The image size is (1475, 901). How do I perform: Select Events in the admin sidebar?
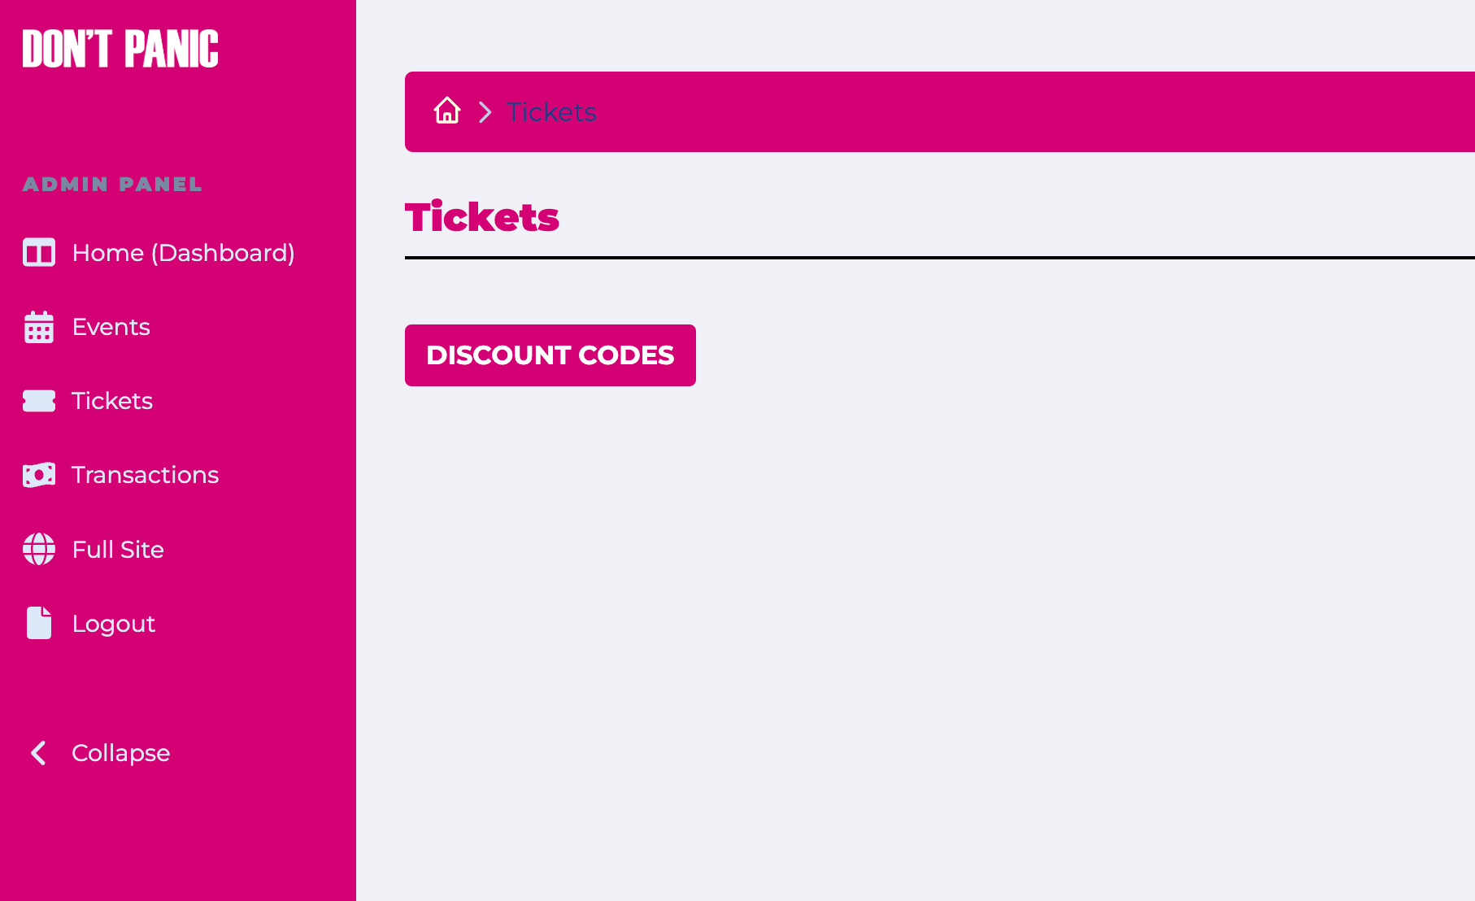111,327
